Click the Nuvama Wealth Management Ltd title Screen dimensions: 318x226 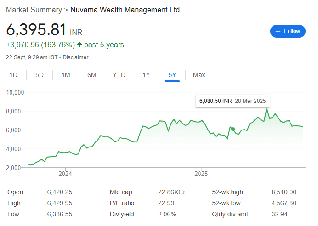pyautogui.click(x=125, y=10)
